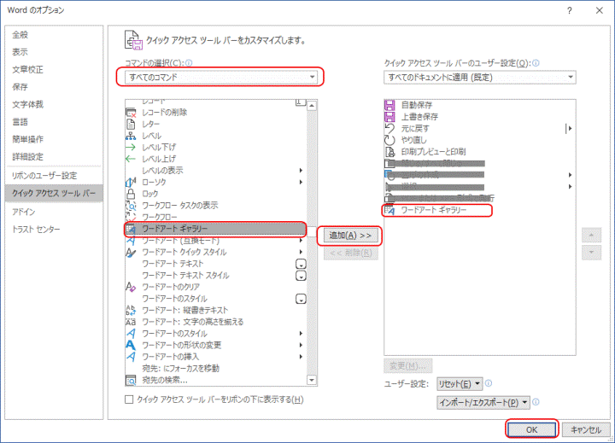Close the Word のオプション dialog
The height and width of the screenshot is (443, 615).
click(600, 10)
